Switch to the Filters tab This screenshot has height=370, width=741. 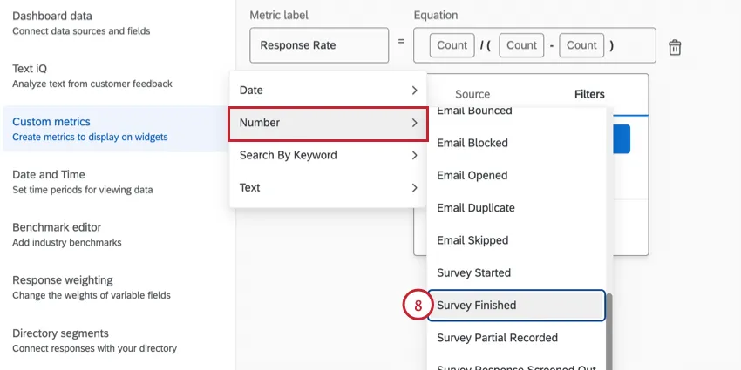pos(589,94)
